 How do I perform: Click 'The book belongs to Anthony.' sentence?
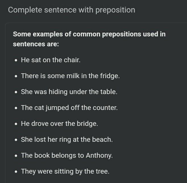(67, 156)
